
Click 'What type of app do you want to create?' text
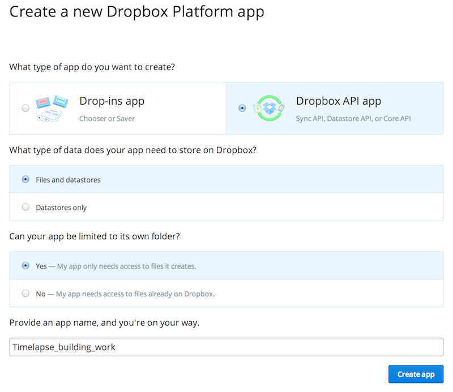(x=92, y=67)
